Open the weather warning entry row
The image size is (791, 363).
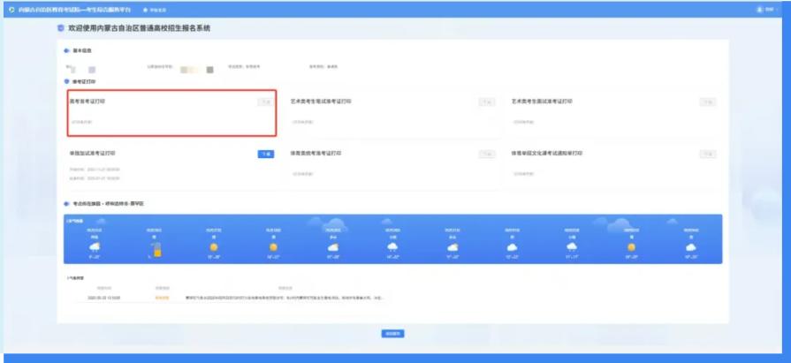point(265,298)
